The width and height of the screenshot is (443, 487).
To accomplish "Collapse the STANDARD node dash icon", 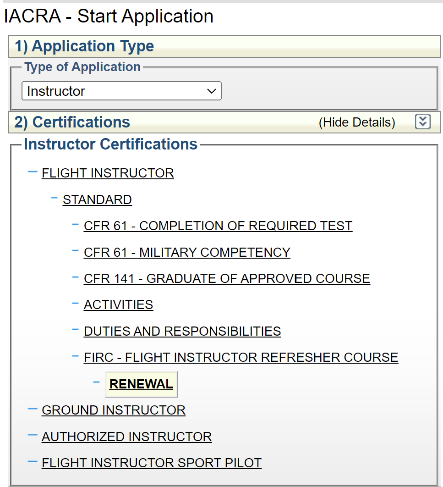I will click(54, 198).
